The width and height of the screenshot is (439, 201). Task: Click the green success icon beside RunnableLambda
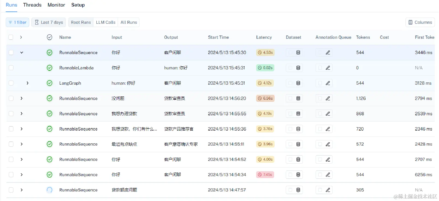pyautogui.click(x=49, y=68)
